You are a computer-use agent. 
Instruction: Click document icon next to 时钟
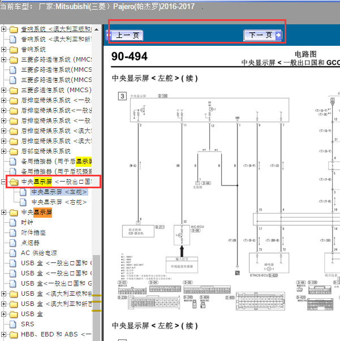[x=13, y=222]
